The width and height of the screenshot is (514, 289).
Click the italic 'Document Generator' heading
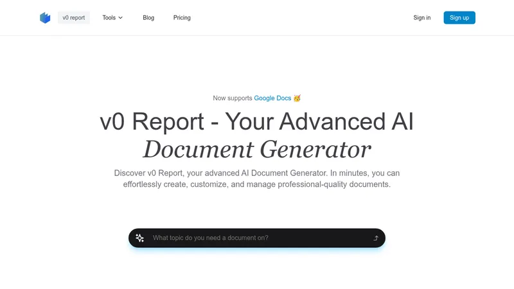257,150
